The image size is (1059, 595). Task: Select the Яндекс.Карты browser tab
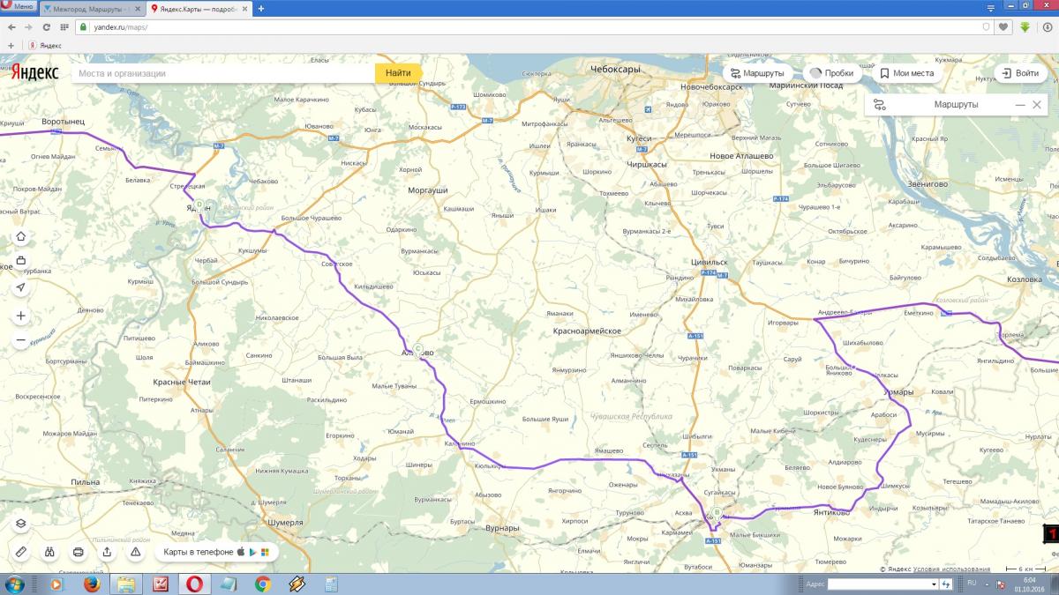[x=199, y=9]
